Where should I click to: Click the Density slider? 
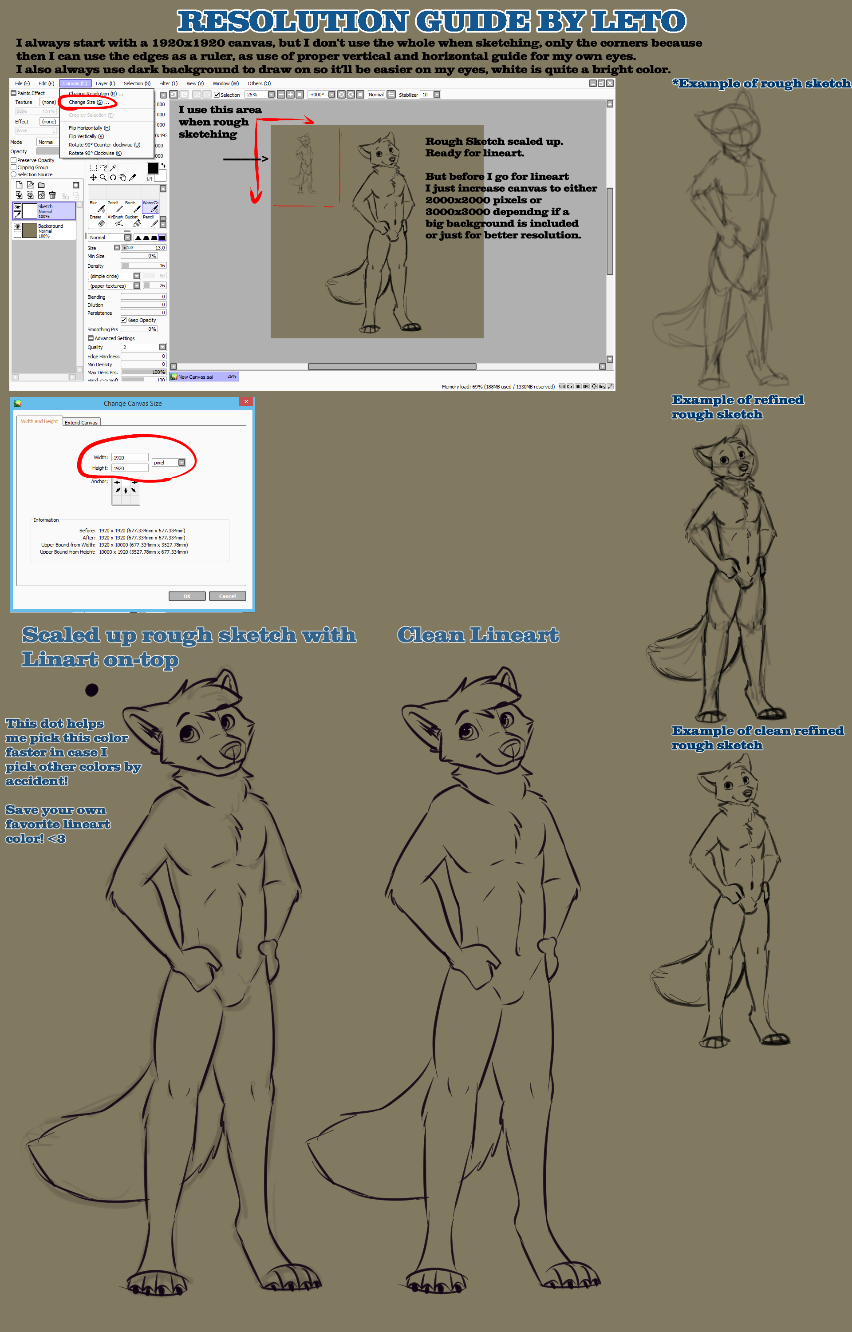(x=143, y=266)
